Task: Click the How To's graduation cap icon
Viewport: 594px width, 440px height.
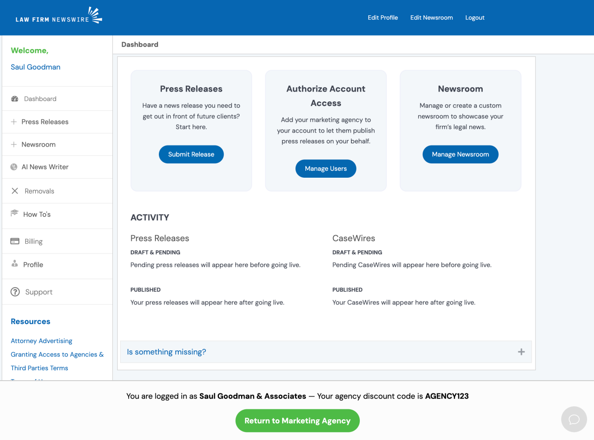Action: (x=14, y=214)
